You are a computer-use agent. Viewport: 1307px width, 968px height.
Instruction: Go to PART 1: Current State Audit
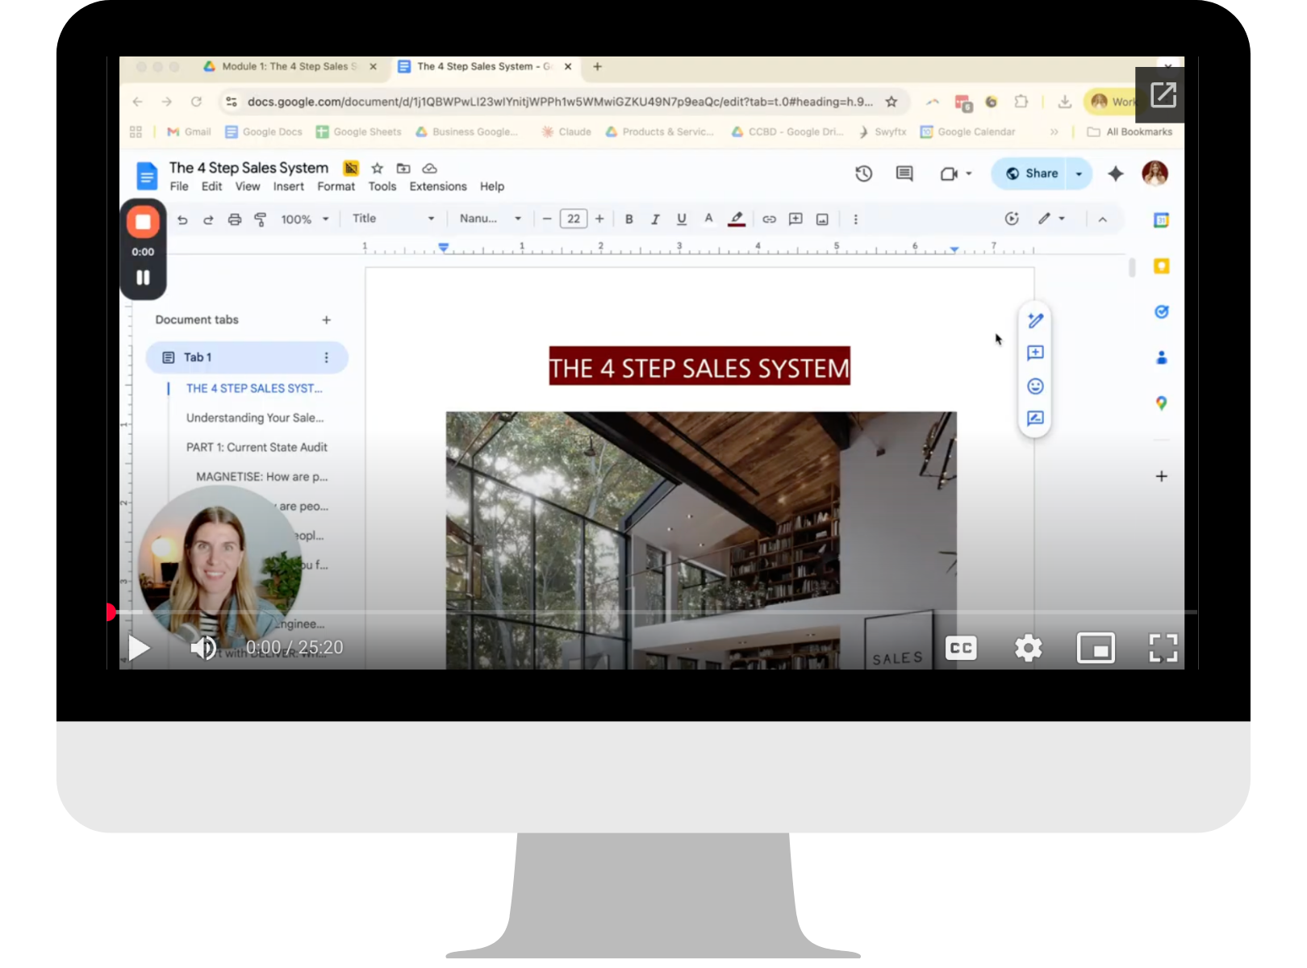click(x=257, y=448)
